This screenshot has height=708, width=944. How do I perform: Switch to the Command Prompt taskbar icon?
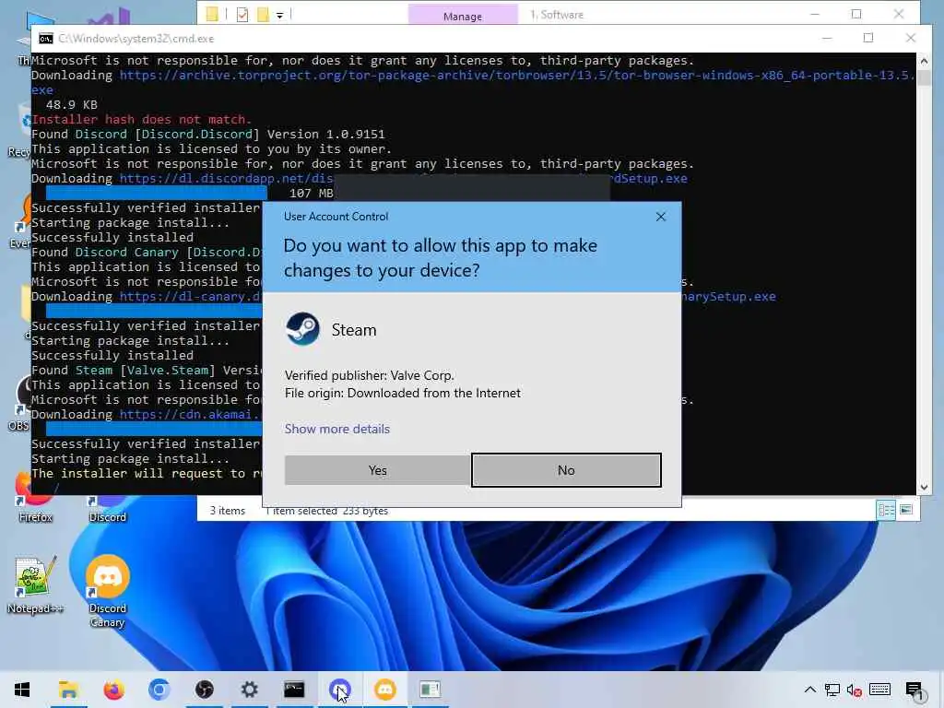pos(294,690)
